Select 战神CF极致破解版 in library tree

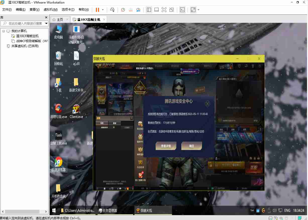point(30,41)
